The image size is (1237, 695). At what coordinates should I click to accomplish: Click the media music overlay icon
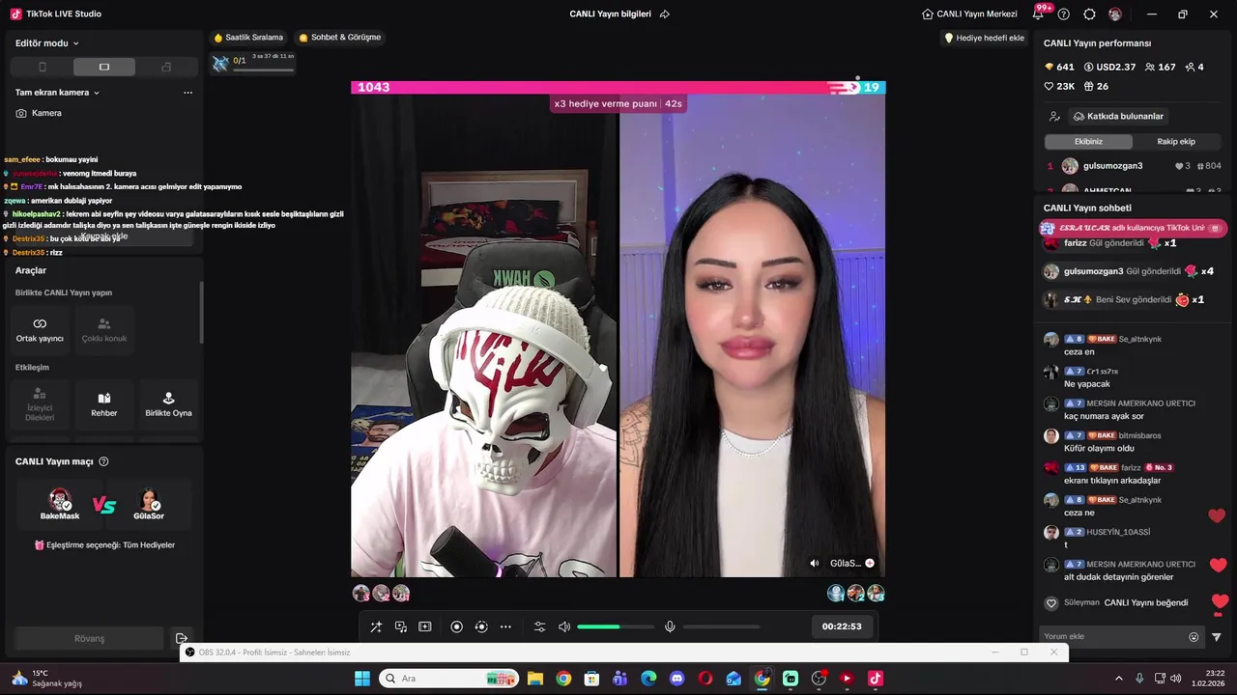coord(400,626)
